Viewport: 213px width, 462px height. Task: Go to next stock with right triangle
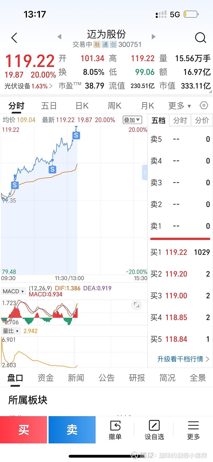point(153,37)
